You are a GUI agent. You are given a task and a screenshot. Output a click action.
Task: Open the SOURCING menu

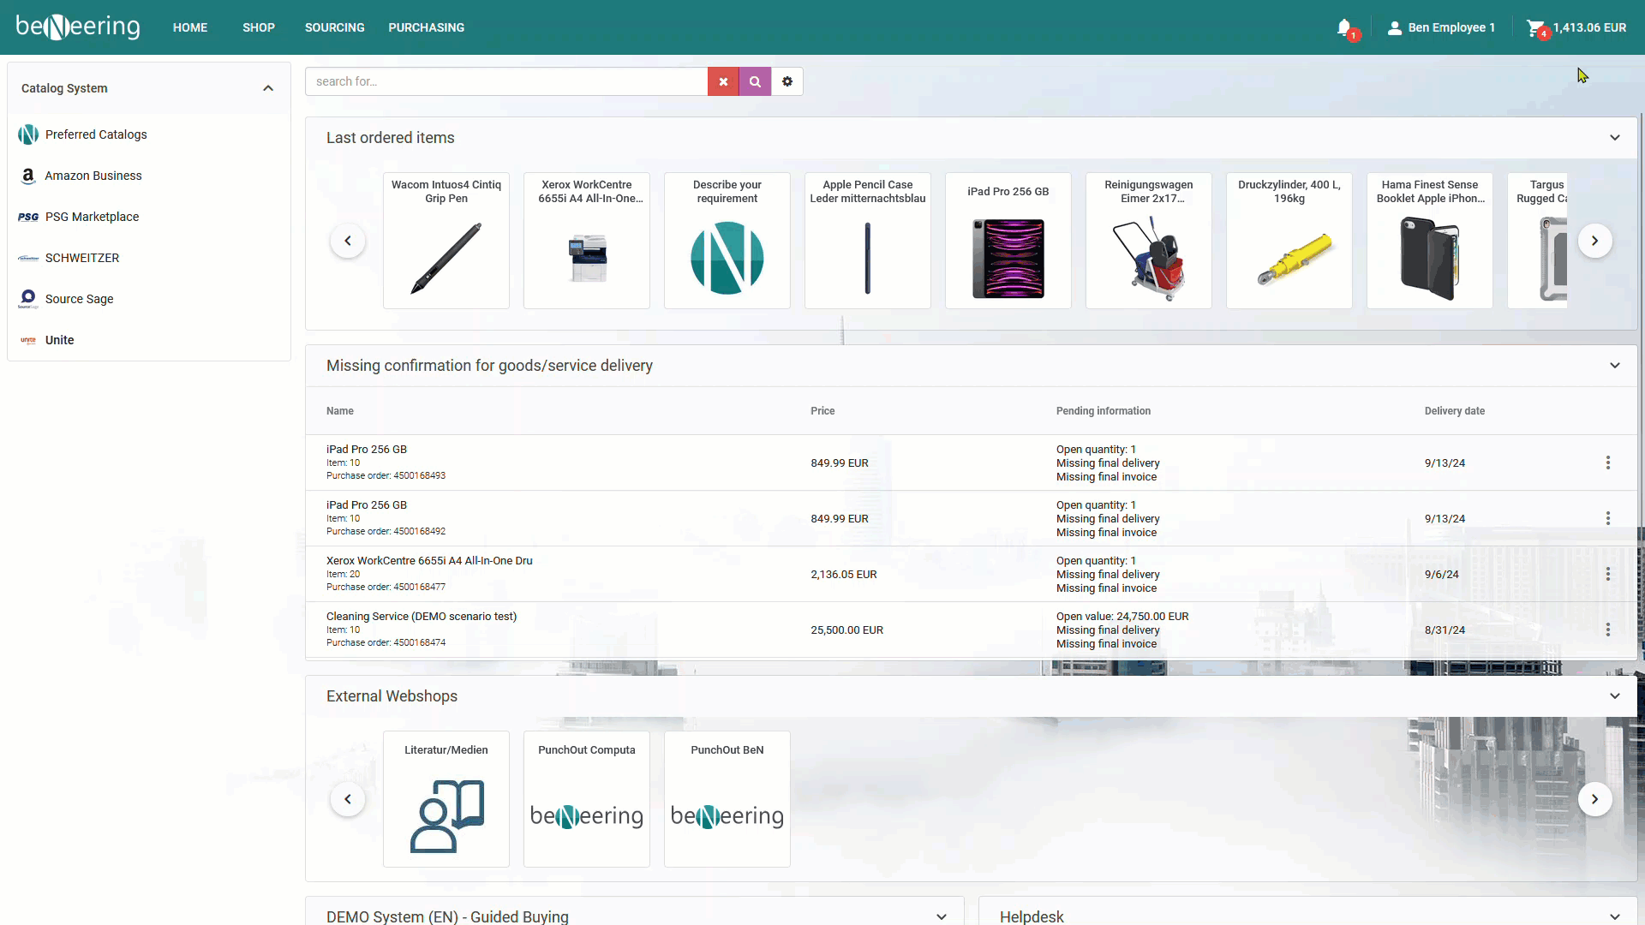tap(335, 27)
